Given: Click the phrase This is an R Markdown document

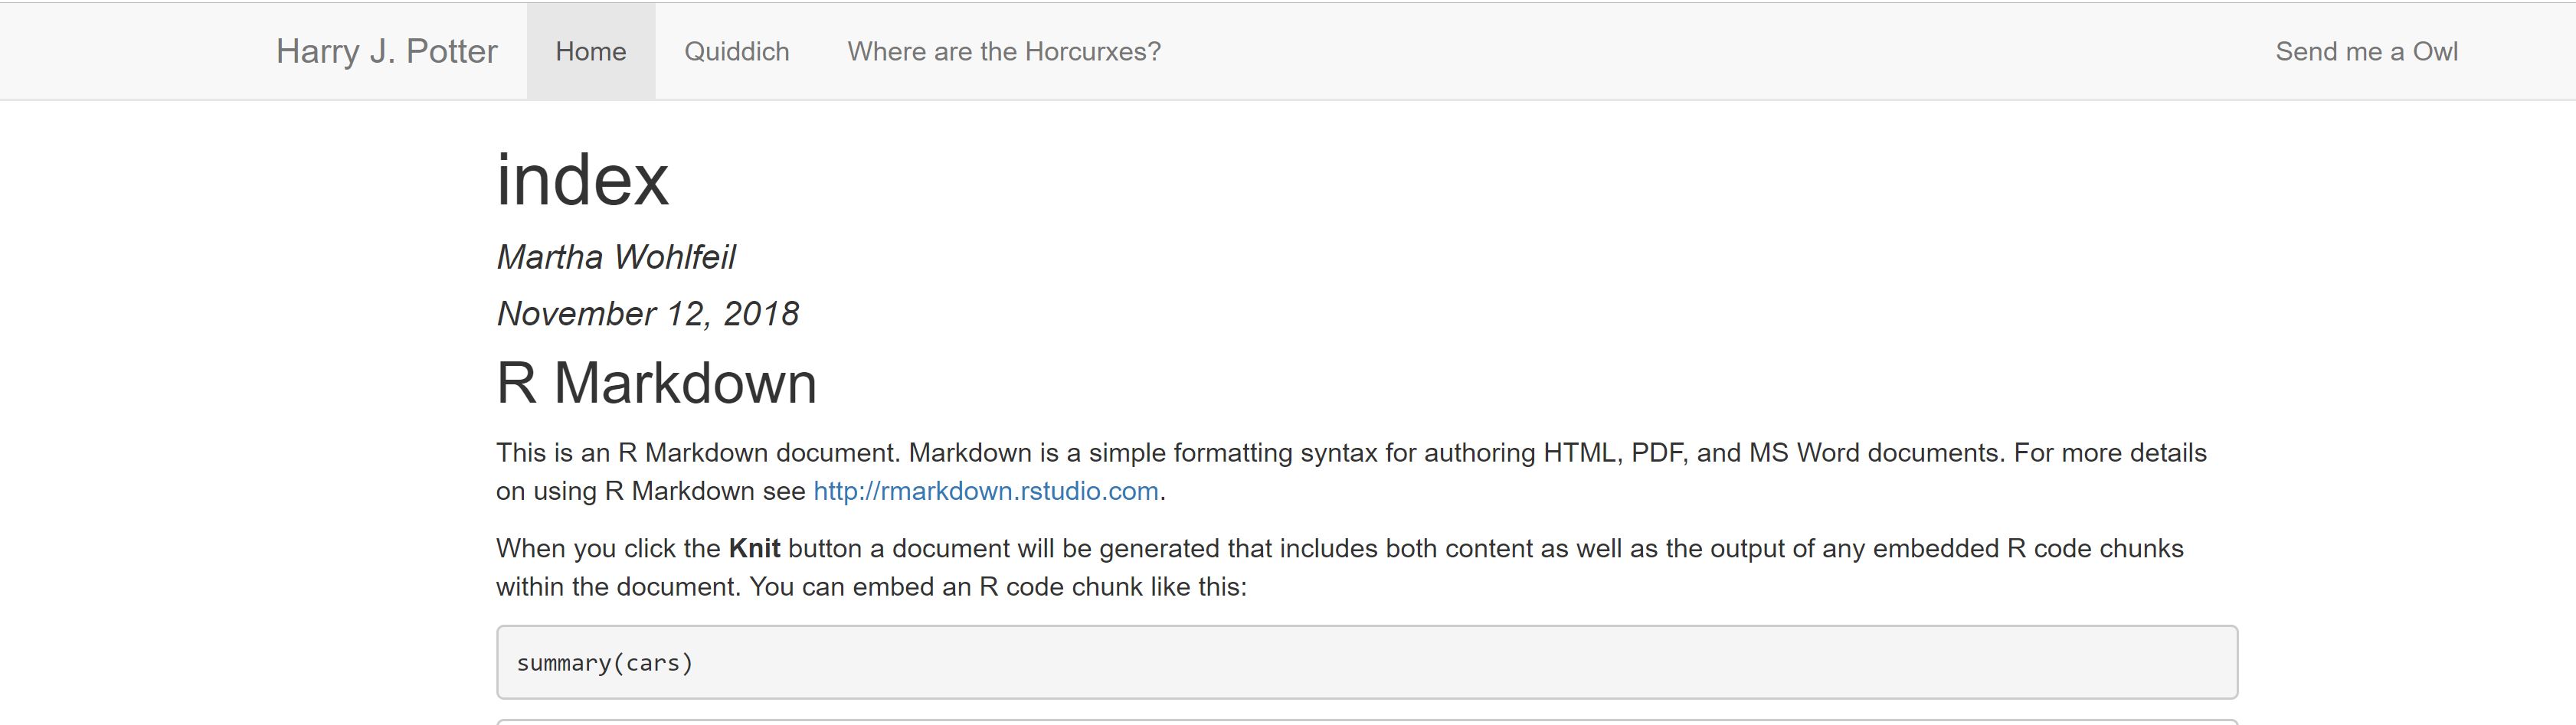Looking at the screenshot, I should point(699,453).
